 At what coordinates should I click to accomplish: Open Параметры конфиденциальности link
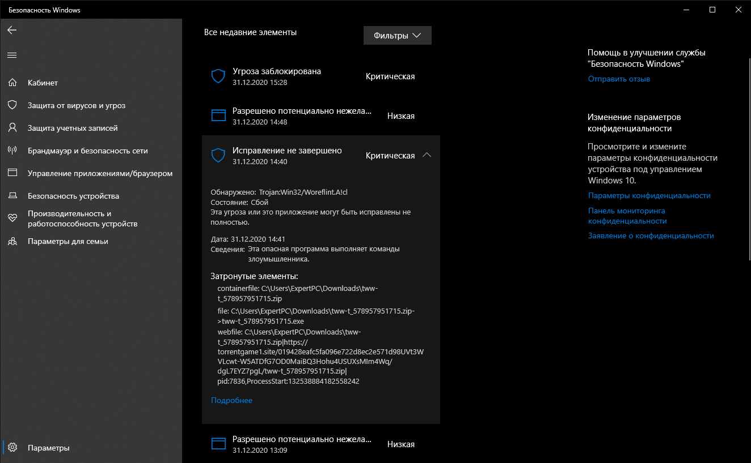point(649,195)
